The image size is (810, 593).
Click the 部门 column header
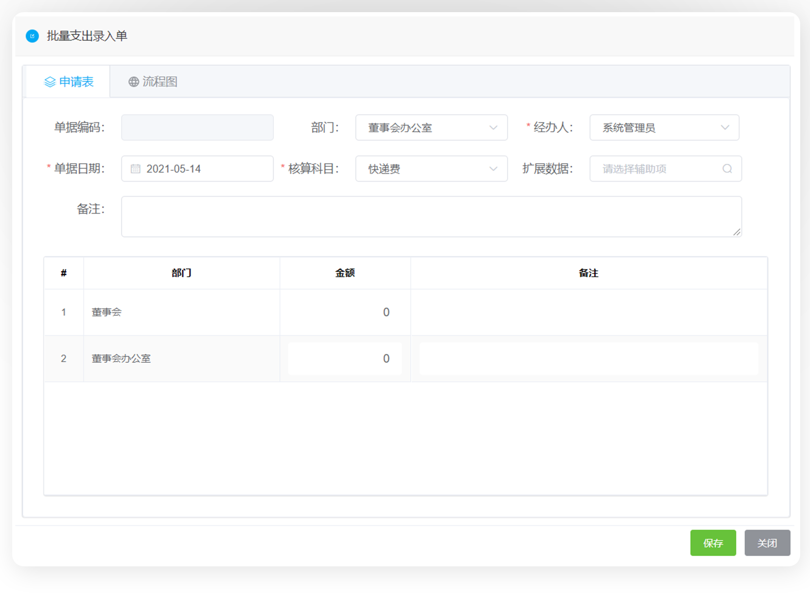click(181, 273)
